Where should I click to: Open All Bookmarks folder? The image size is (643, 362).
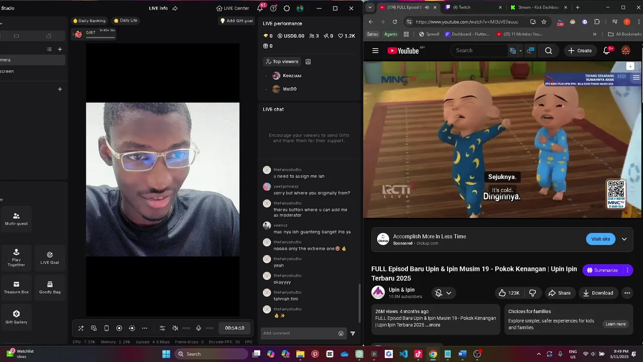click(x=624, y=34)
